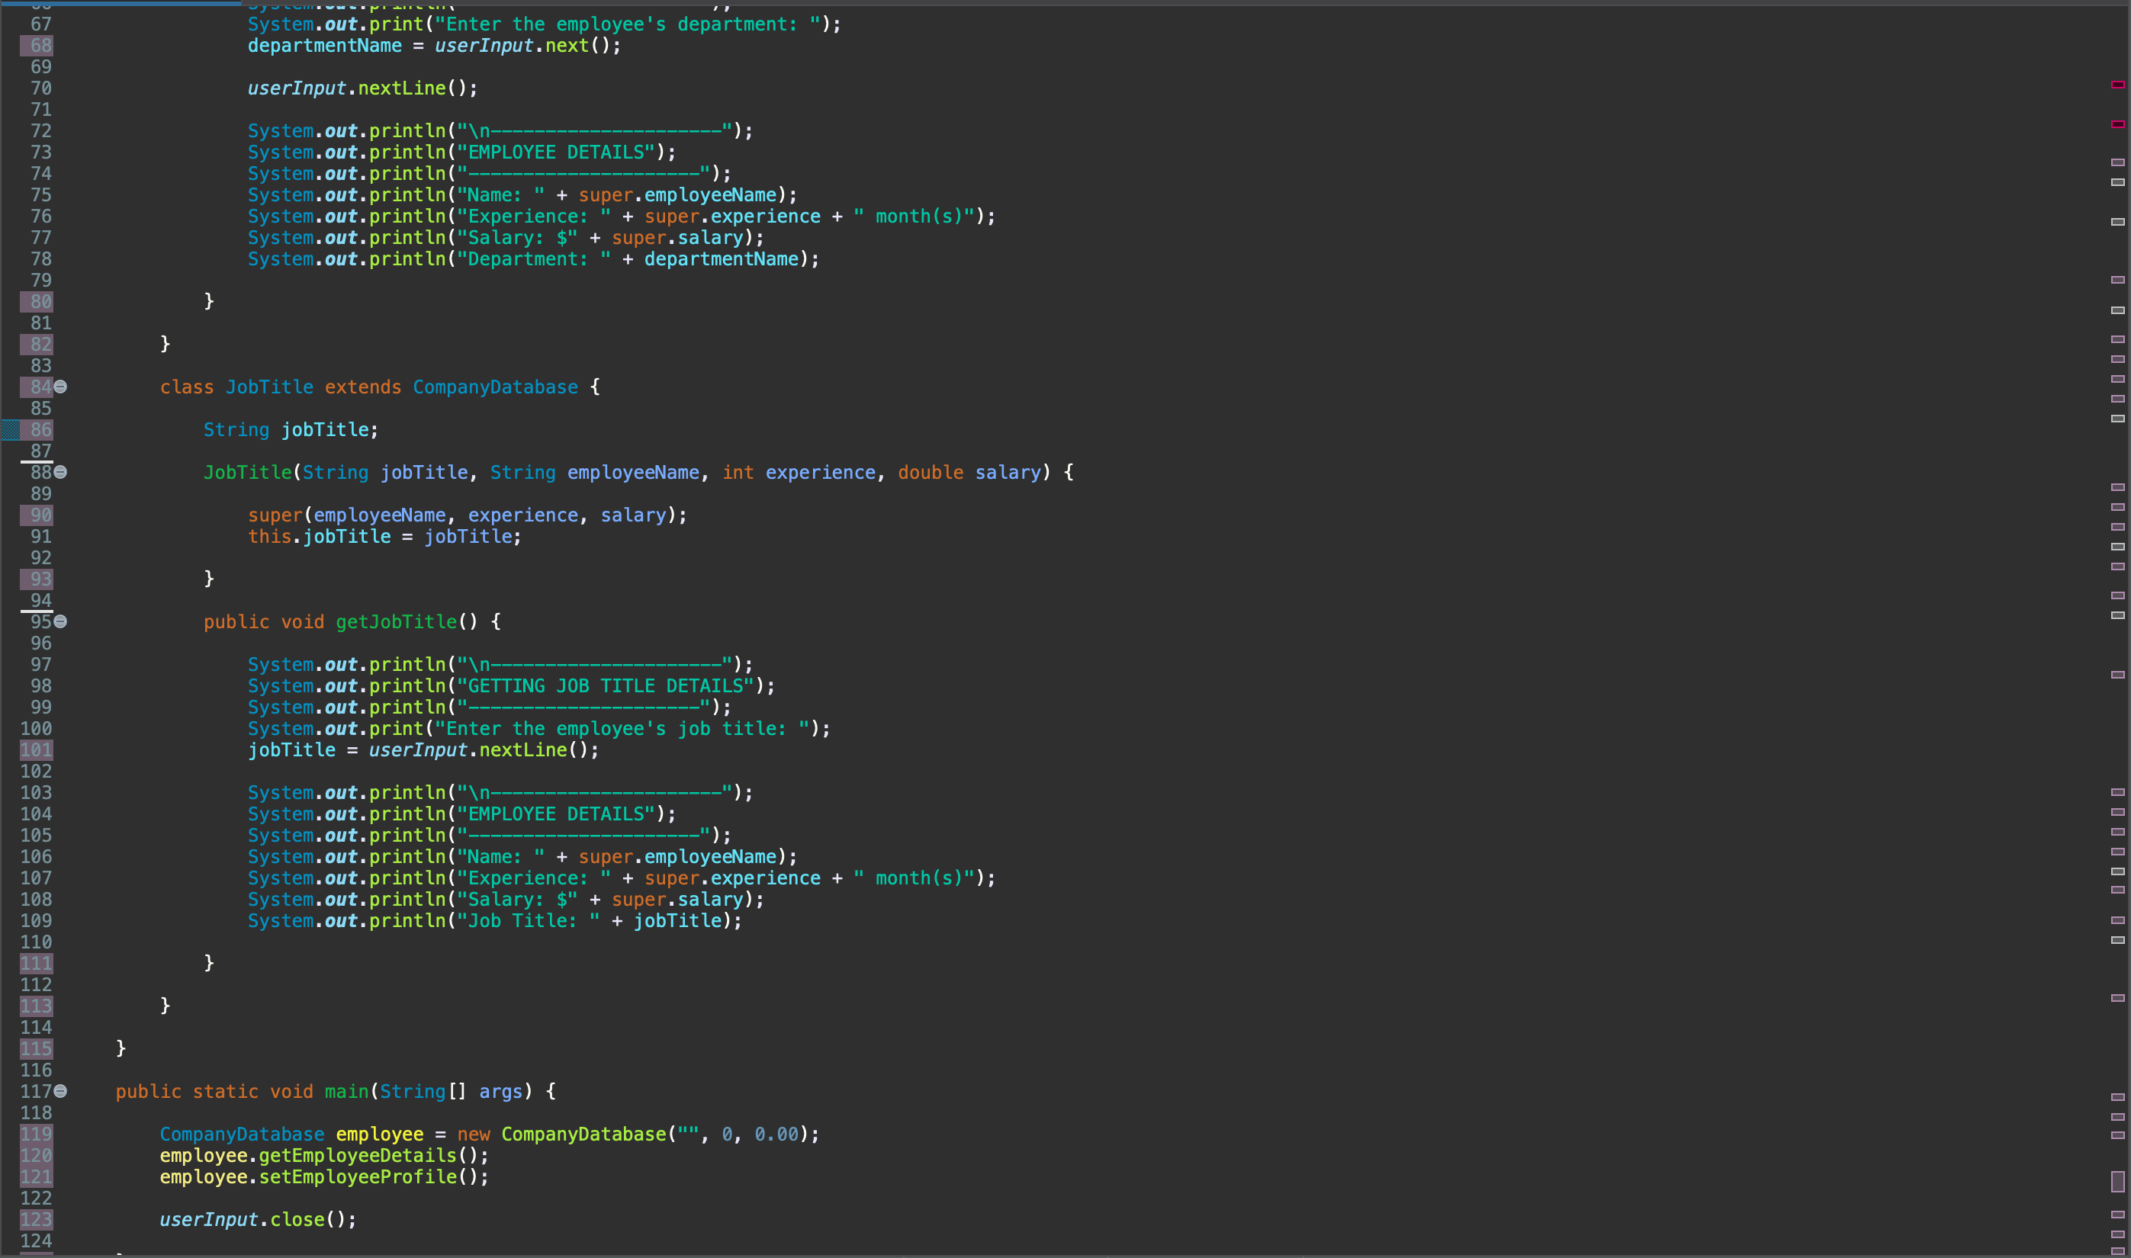This screenshot has height=1258, width=2131.
Task: Collapse the JobTitle class fold at line 84
Action: coord(61,387)
